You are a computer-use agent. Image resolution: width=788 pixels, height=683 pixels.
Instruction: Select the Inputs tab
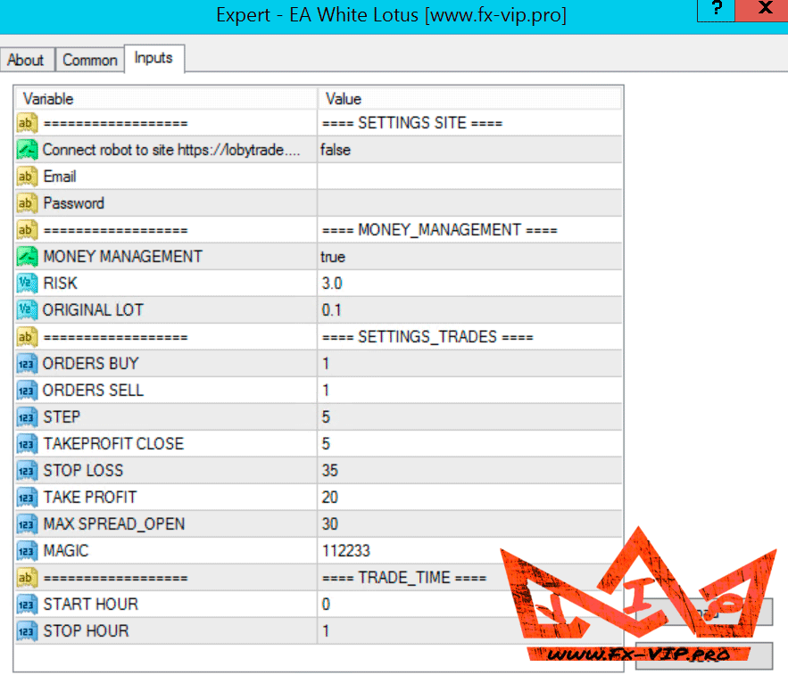(153, 58)
